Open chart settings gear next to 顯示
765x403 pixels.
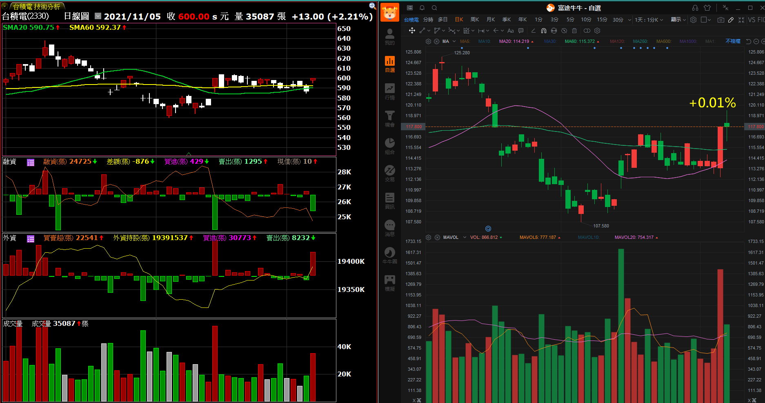coord(693,20)
